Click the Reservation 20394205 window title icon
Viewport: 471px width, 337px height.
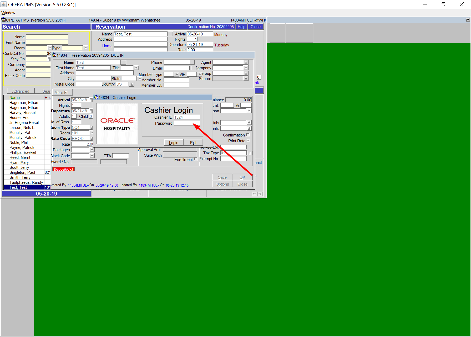pos(54,55)
